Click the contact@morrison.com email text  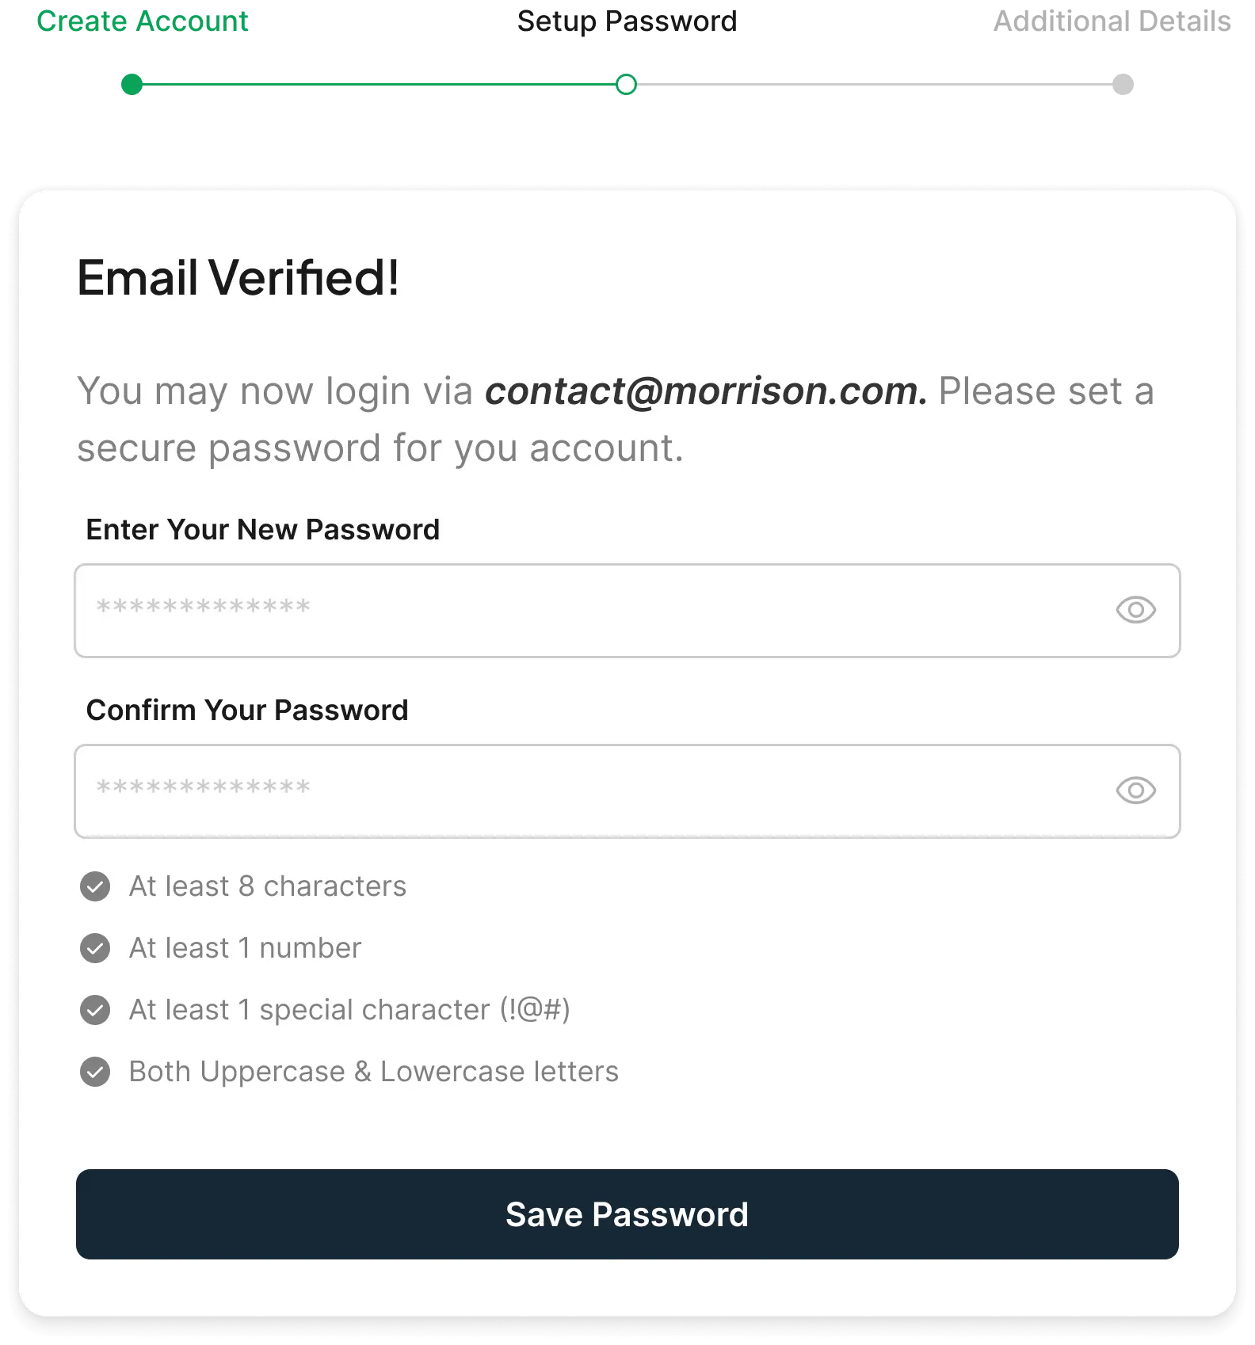[706, 391]
